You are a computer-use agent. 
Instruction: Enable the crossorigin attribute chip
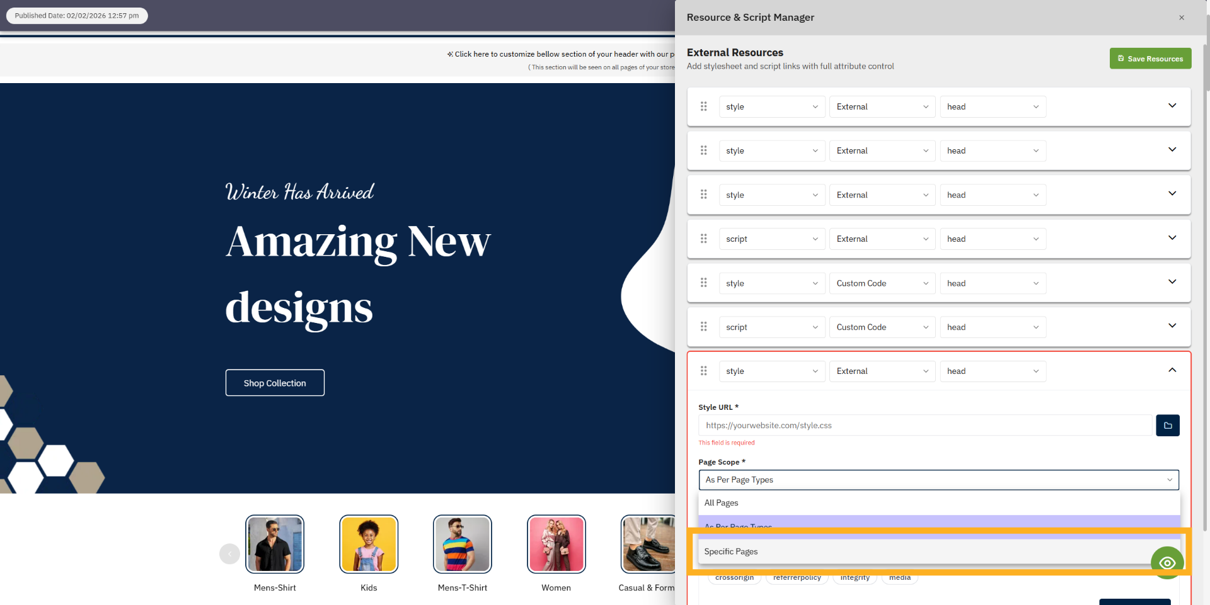(x=734, y=577)
